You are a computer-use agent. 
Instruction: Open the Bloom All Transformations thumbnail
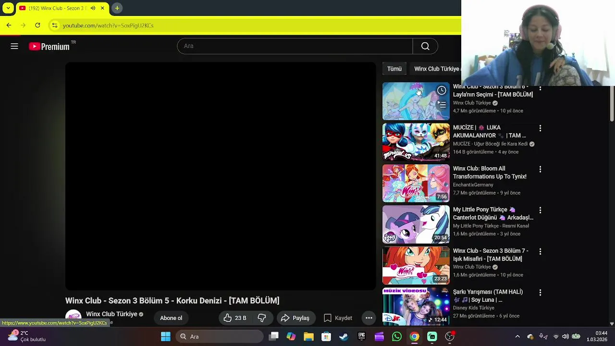pos(416,183)
